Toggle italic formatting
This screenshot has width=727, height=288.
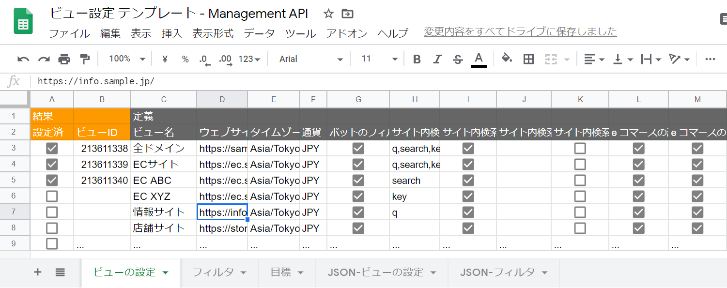(x=437, y=59)
